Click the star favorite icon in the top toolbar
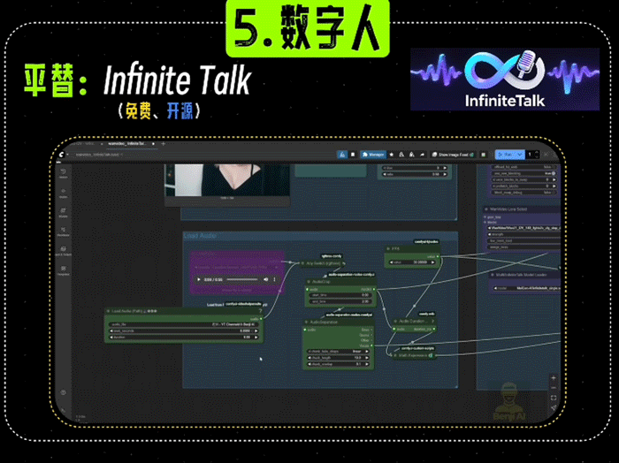This screenshot has height=463, width=619. (x=392, y=155)
